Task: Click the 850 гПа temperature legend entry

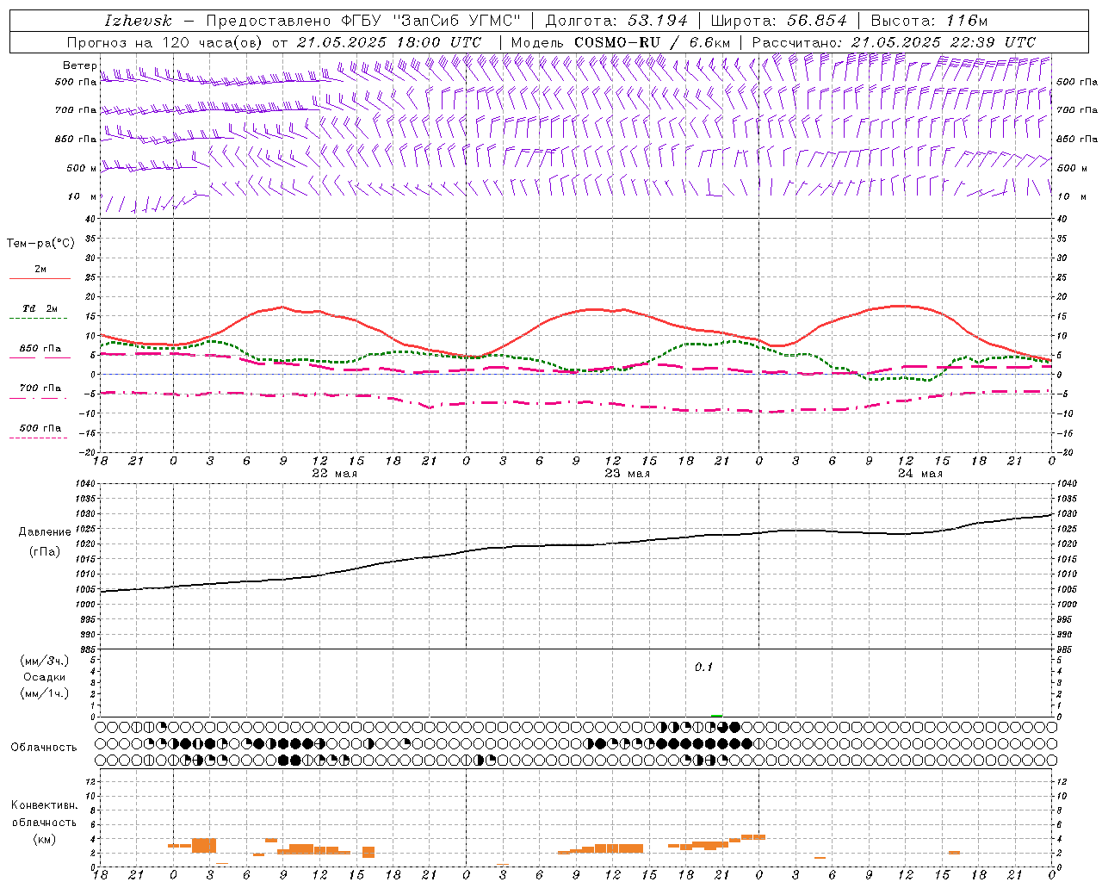Action: (40, 349)
